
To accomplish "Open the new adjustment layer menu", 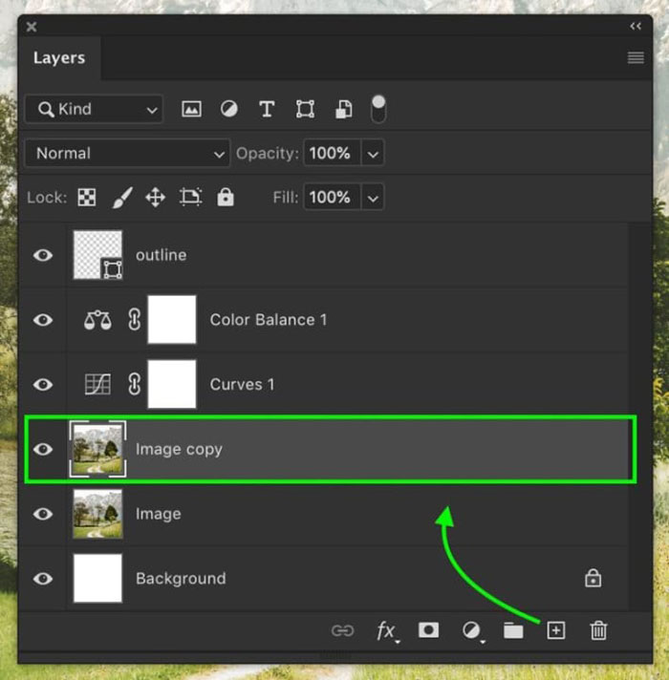I will [x=471, y=630].
